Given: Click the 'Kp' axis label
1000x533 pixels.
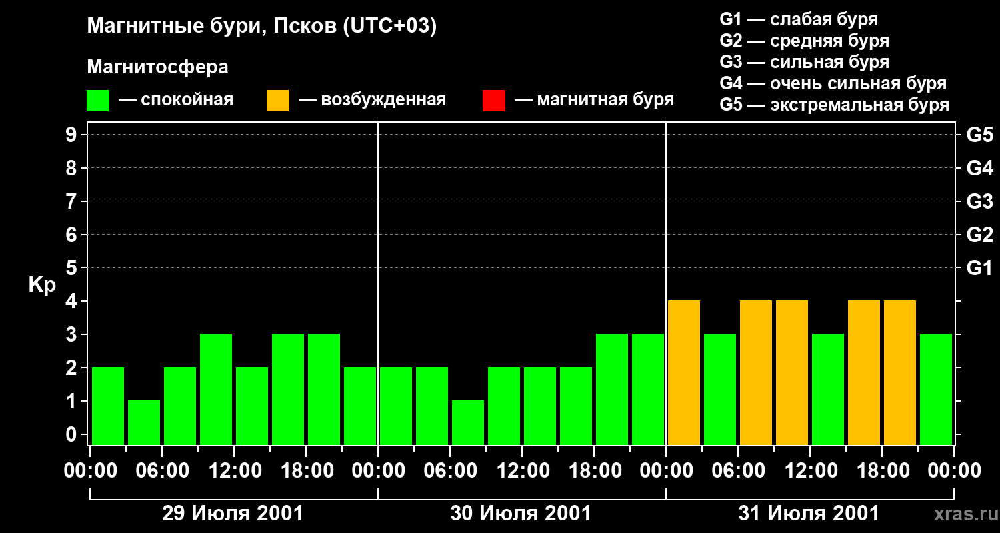Looking at the screenshot, I should pyautogui.click(x=43, y=285).
